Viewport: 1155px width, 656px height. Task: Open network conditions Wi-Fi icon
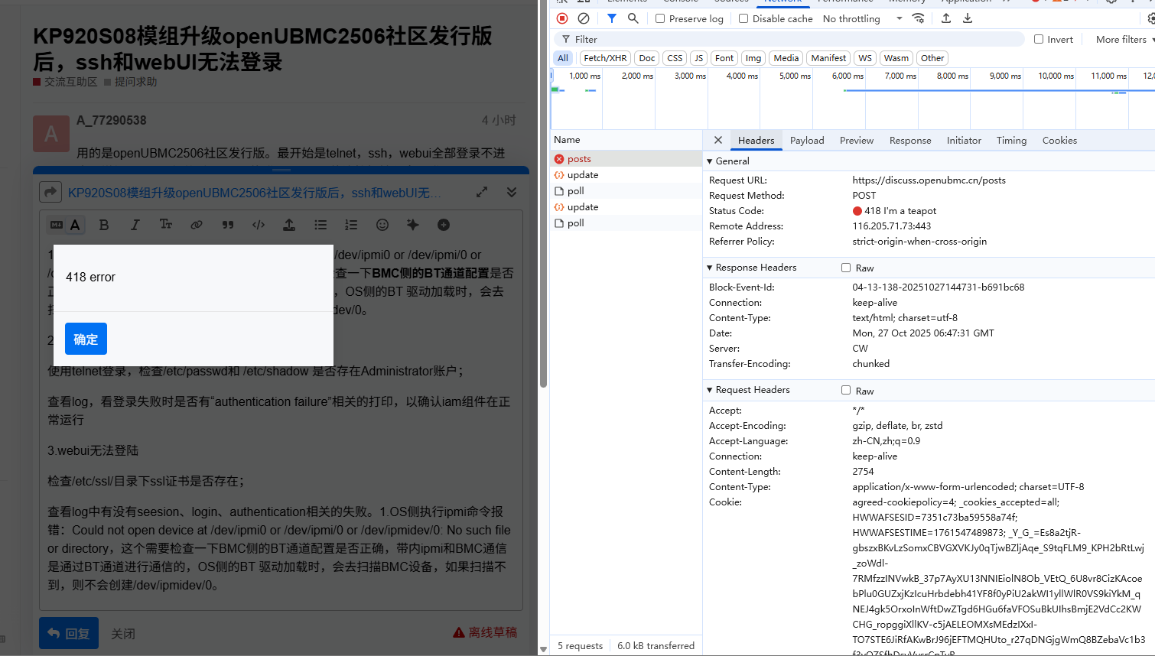point(919,18)
